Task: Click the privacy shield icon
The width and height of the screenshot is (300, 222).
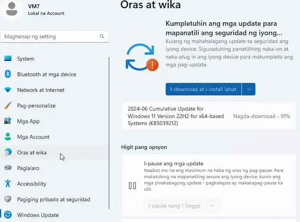Action: pyautogui.click(x=8, y=199)
